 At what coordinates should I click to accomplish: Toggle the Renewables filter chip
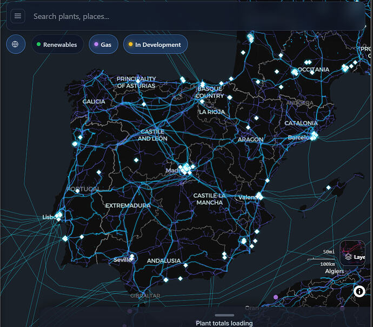[x=57, y=44]
